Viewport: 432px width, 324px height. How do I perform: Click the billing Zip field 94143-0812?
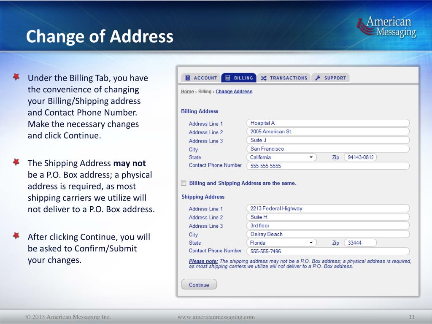tap(360, 157)
